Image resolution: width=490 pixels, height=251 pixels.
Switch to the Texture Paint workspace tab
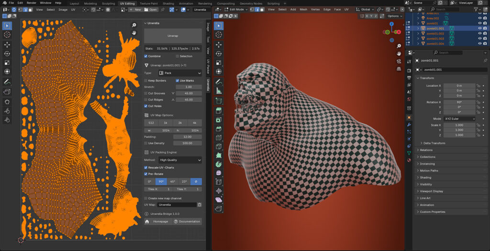(149, 3)
